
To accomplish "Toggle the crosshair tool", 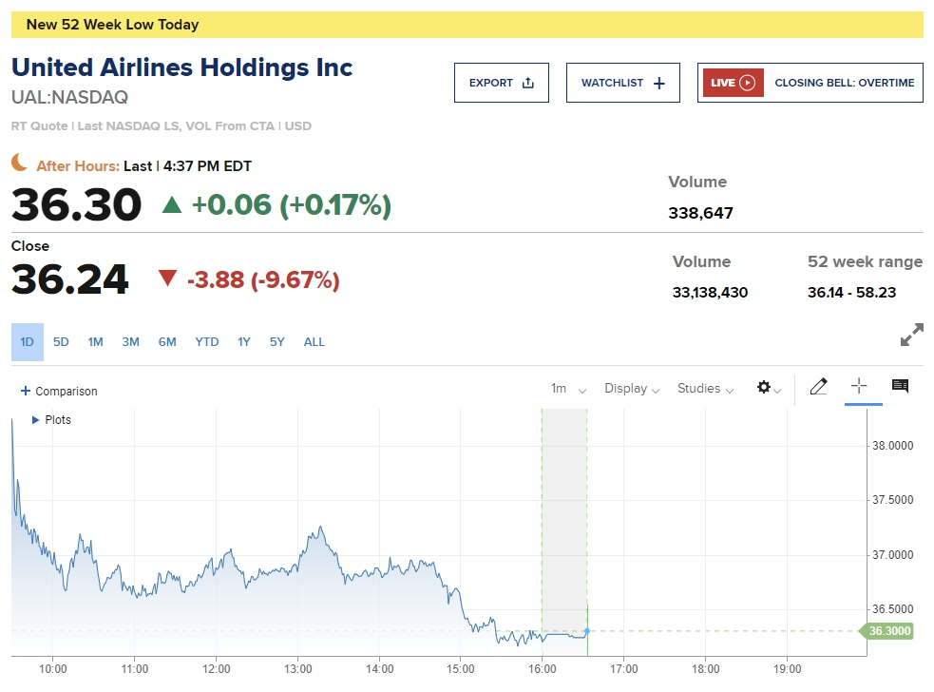I will click(x=859, y=386).
